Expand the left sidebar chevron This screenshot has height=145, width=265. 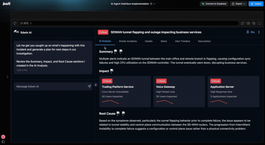7,77
